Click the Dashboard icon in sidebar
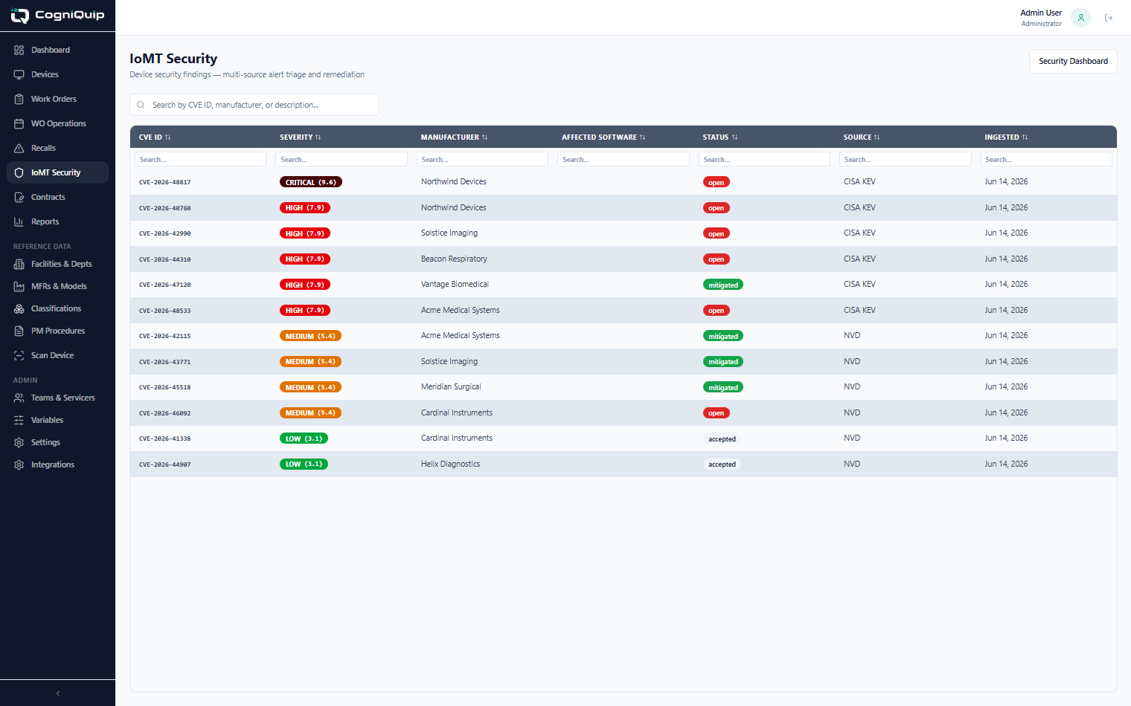 click(19, 50)
